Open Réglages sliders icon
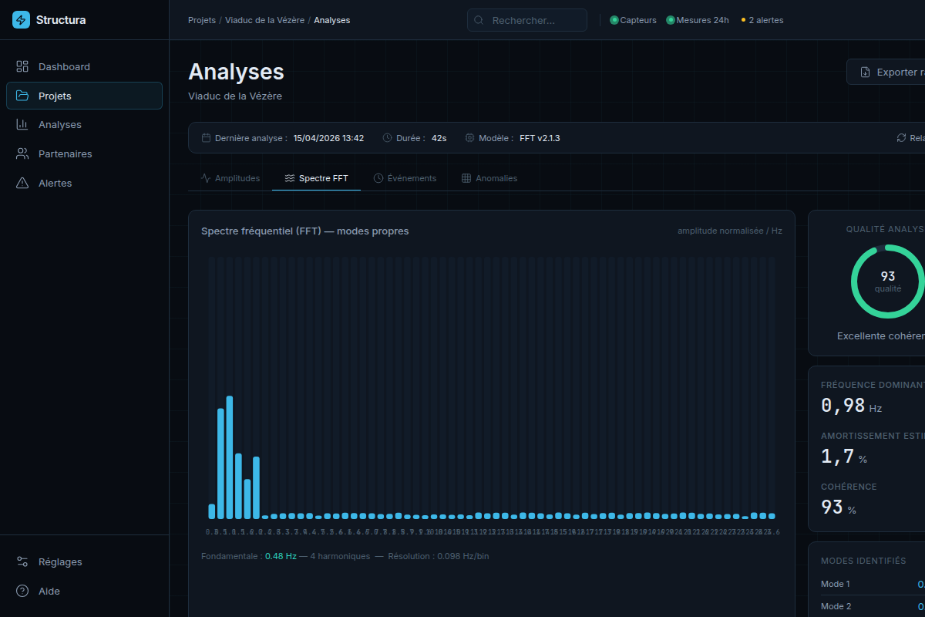This screenshot has width=925, height=617. pos(22,561)
